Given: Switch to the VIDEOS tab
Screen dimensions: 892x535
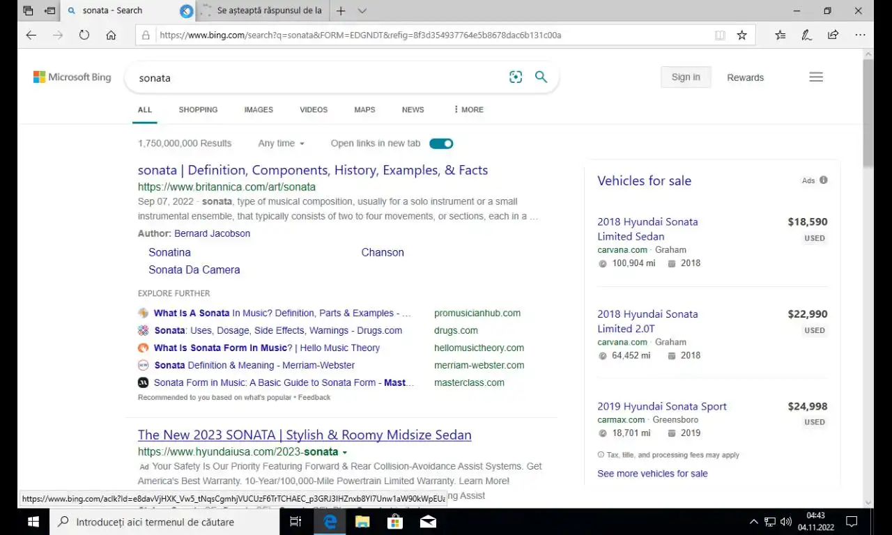Looking at the screenshot, I should tap(314, 109).
